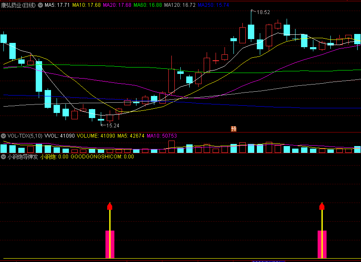The image size is (361, 262).
Task: Click the MA5: 17.71 label
Action: point(57,5)
